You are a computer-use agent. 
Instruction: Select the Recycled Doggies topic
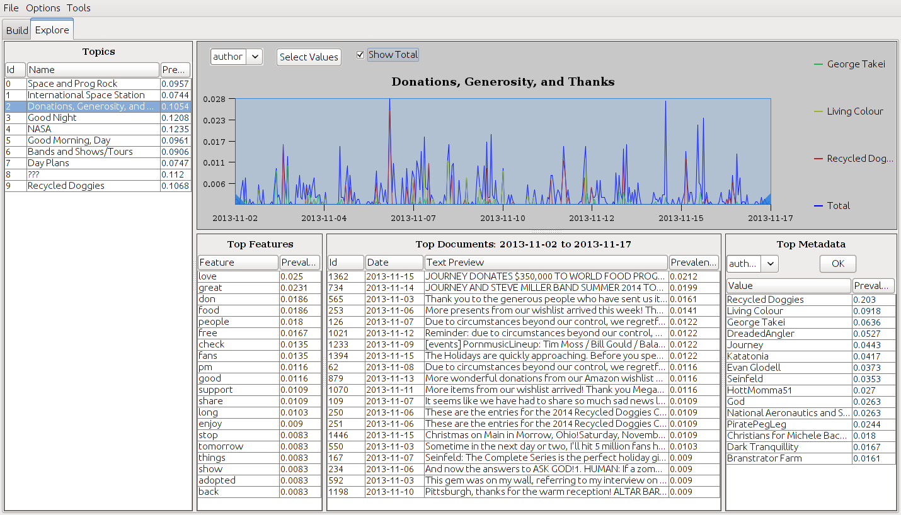[66, 186]
